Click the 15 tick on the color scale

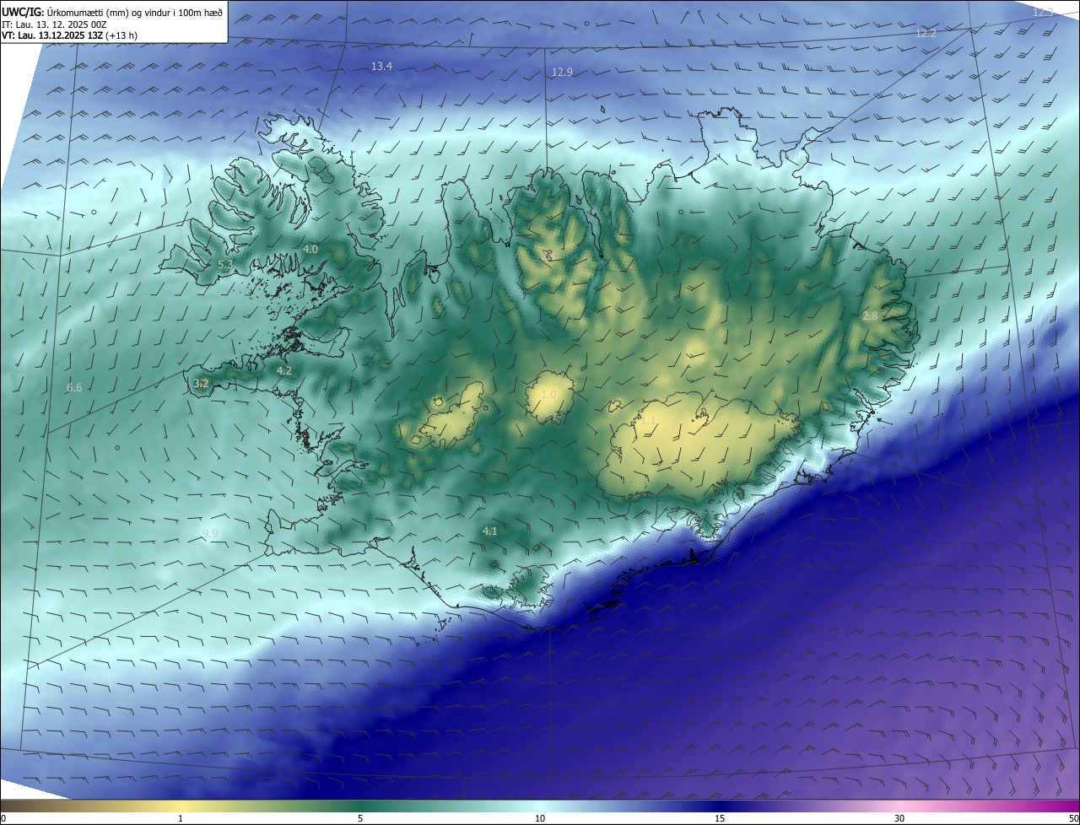coord(720,819)
